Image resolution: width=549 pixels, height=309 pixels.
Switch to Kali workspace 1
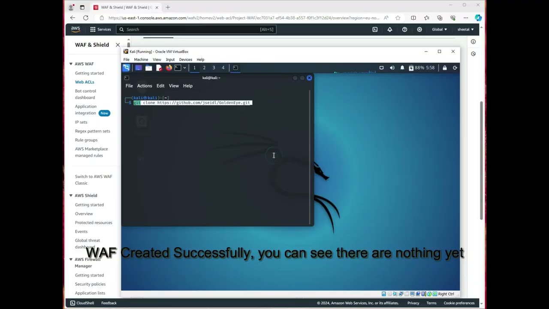pos(194,68)
